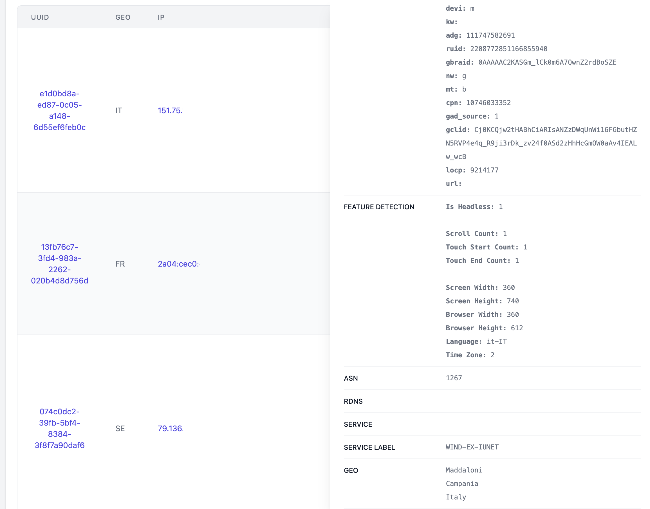Open UUID link 13fb76c7-3fd4-983a-2262-020b4d8d756d
The image size is (650, 509).
tap(60, 263)
